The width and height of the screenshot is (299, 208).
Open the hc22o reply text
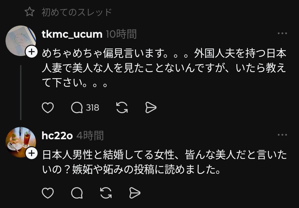click(x=164, y=162)
